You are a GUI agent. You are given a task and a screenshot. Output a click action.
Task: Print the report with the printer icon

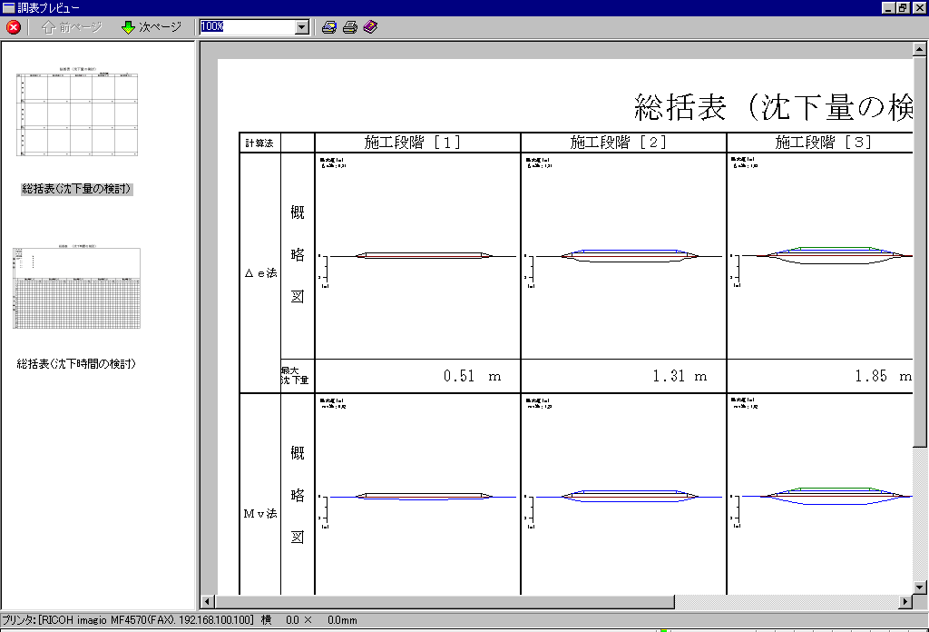350,26
